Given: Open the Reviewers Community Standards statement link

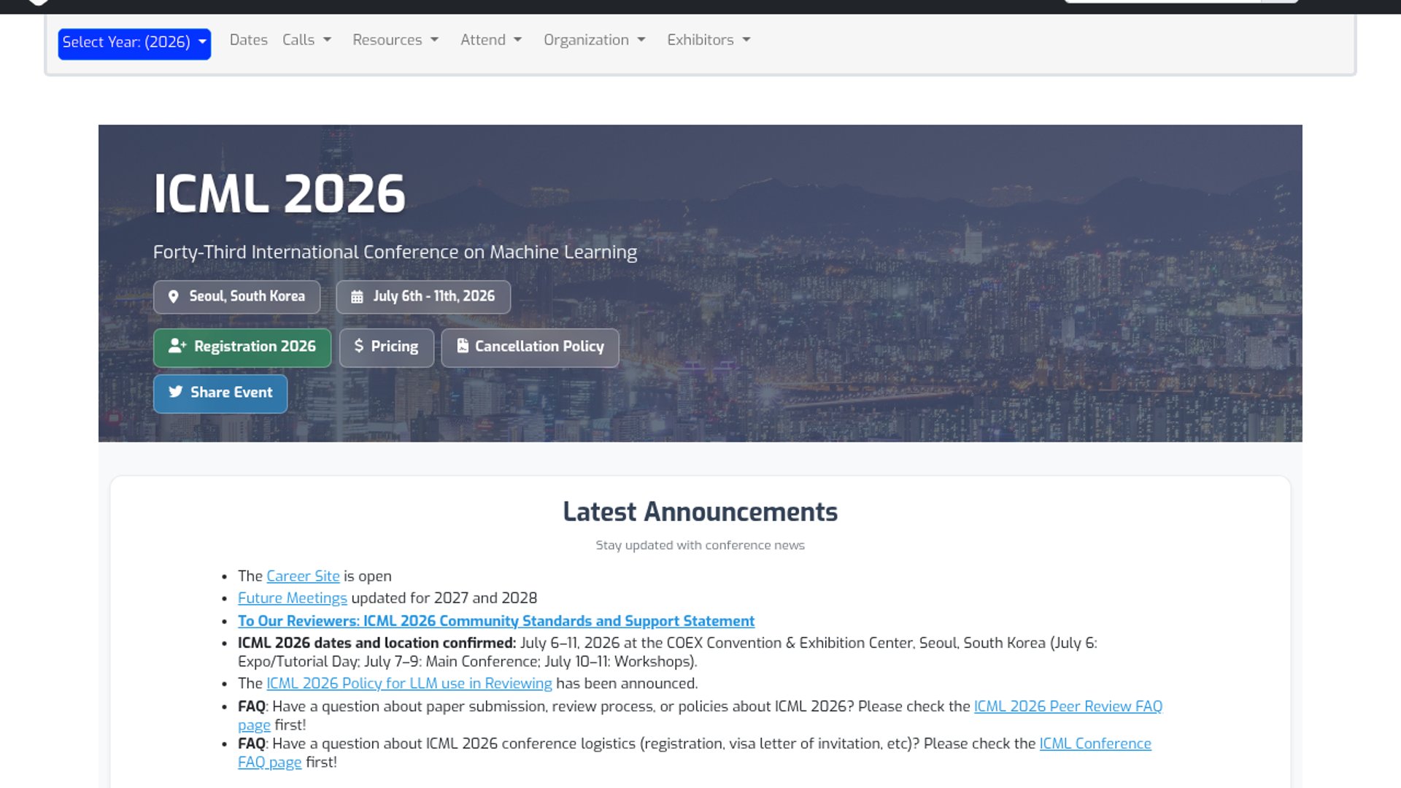Looking at the screenshot, I should pyautogui.click(x=495, y=621).
